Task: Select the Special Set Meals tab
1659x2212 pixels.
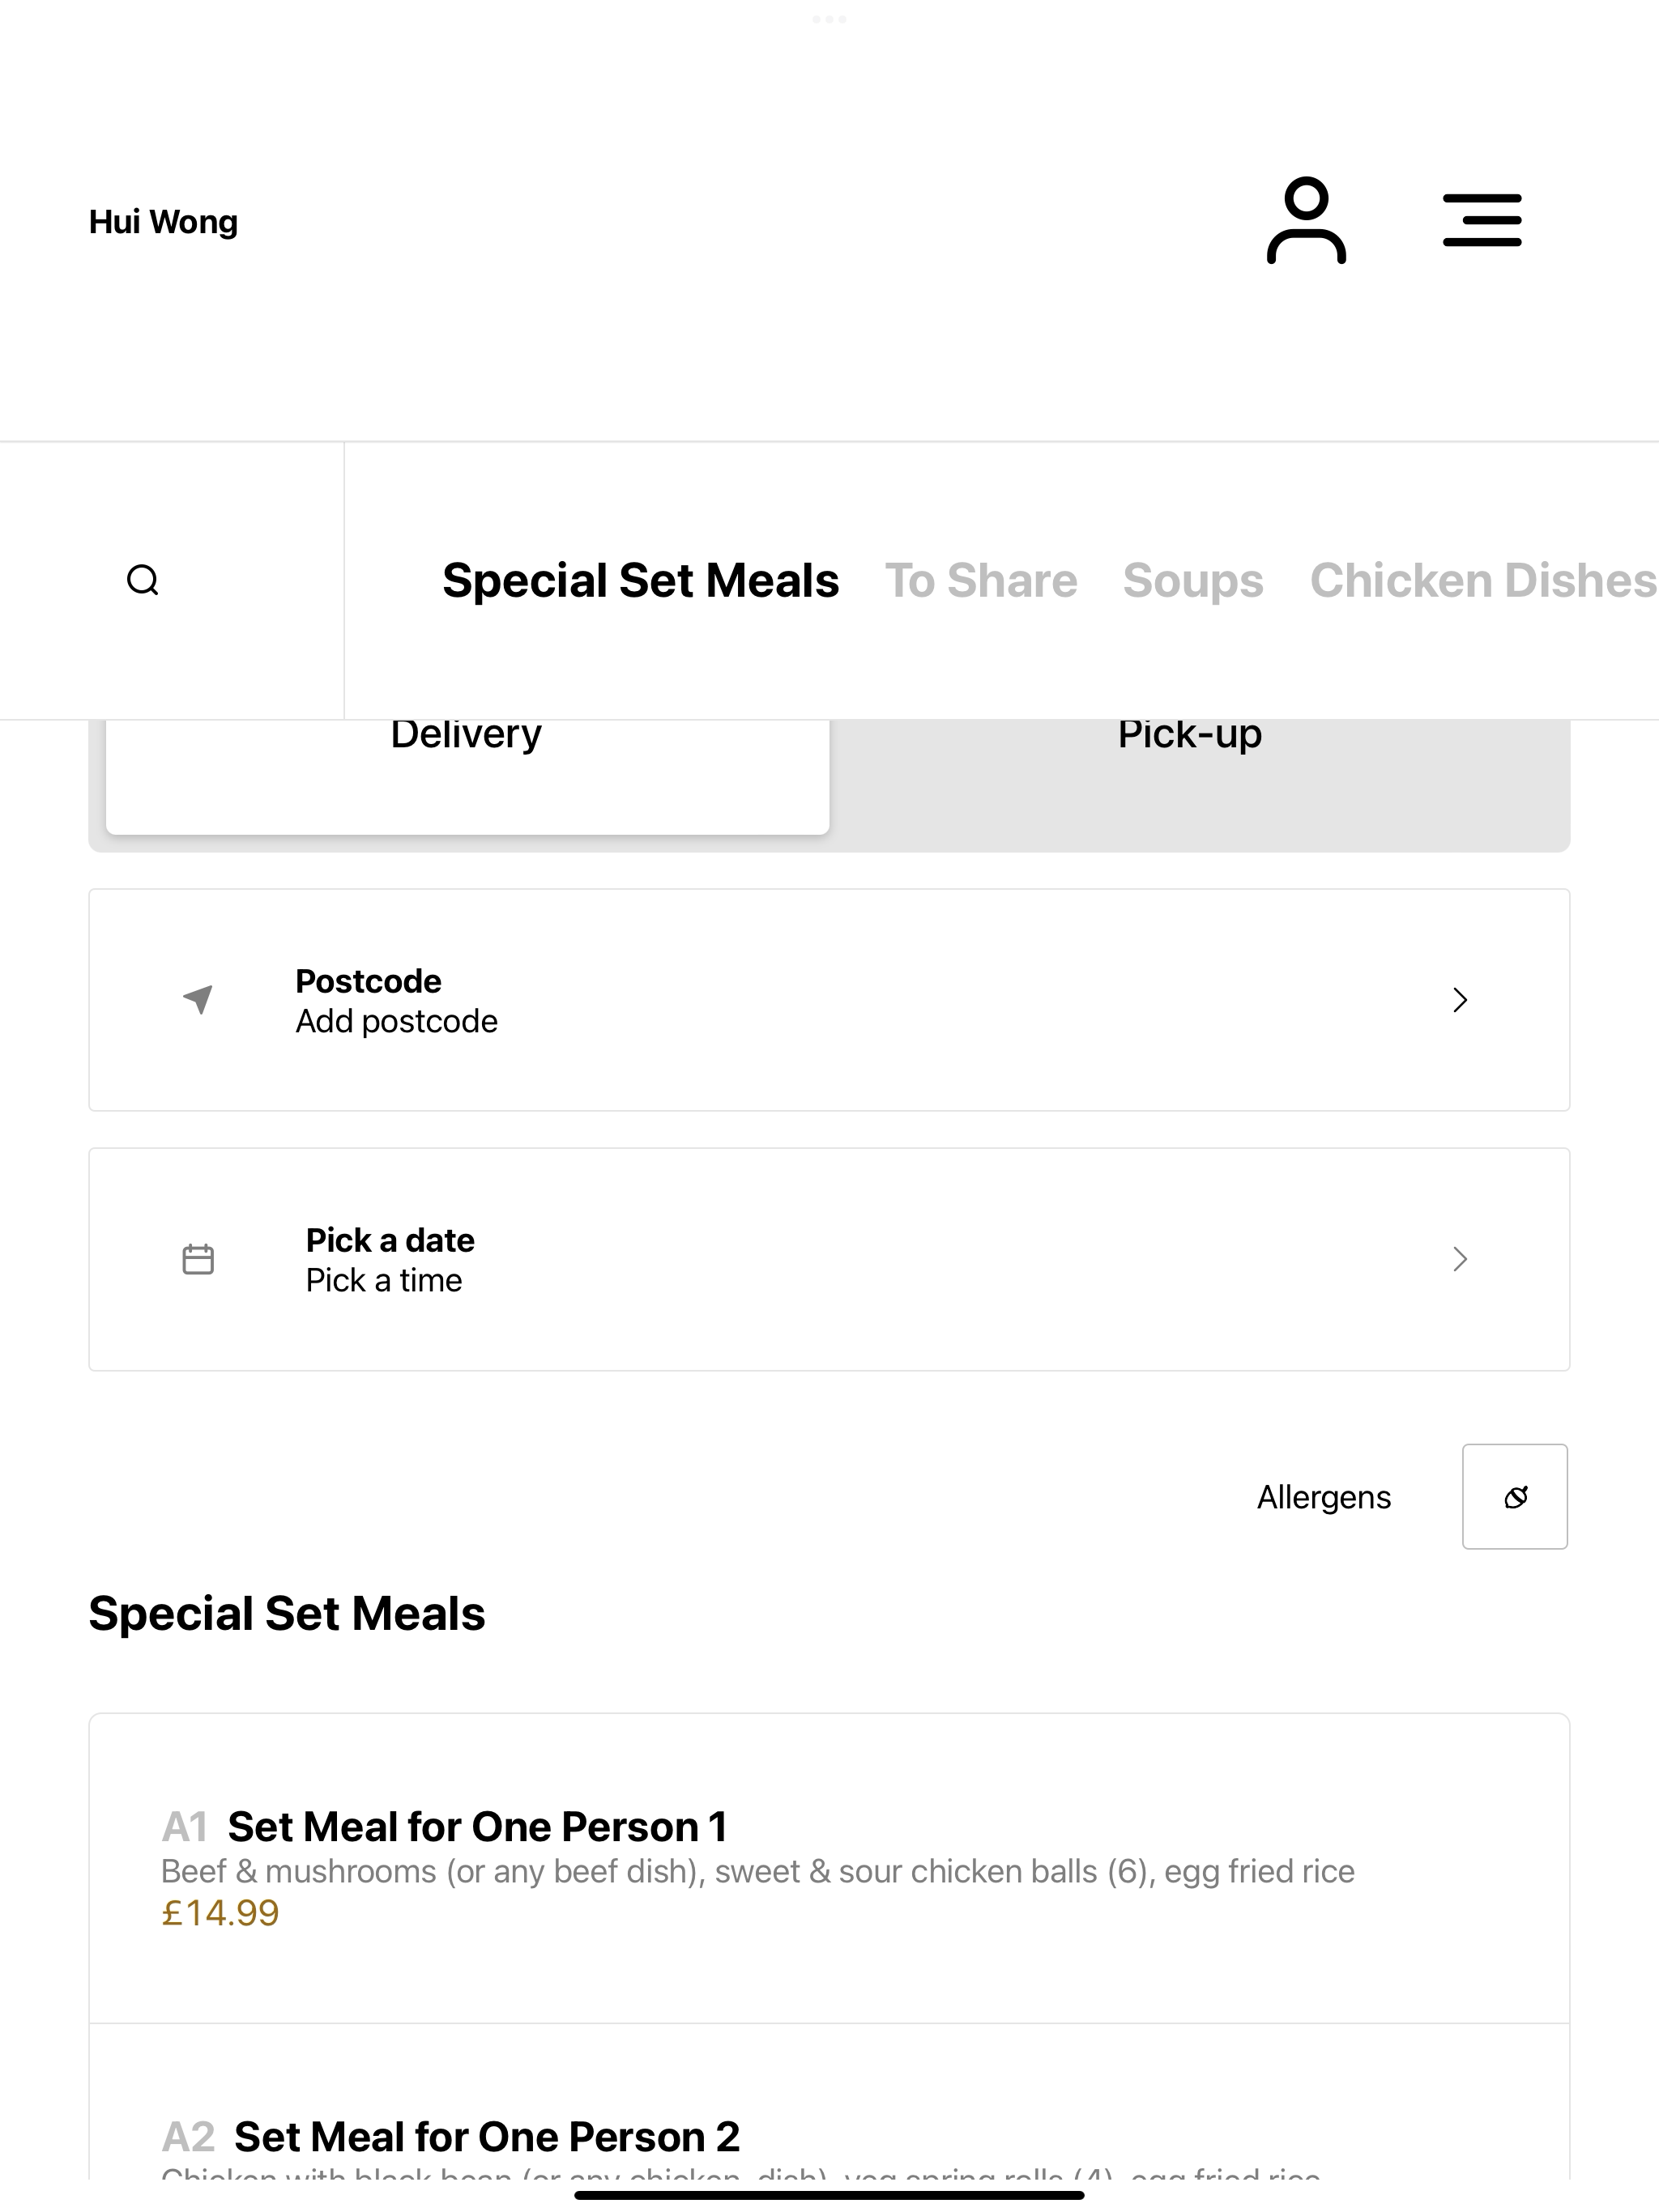Action: tap(641, 581)
